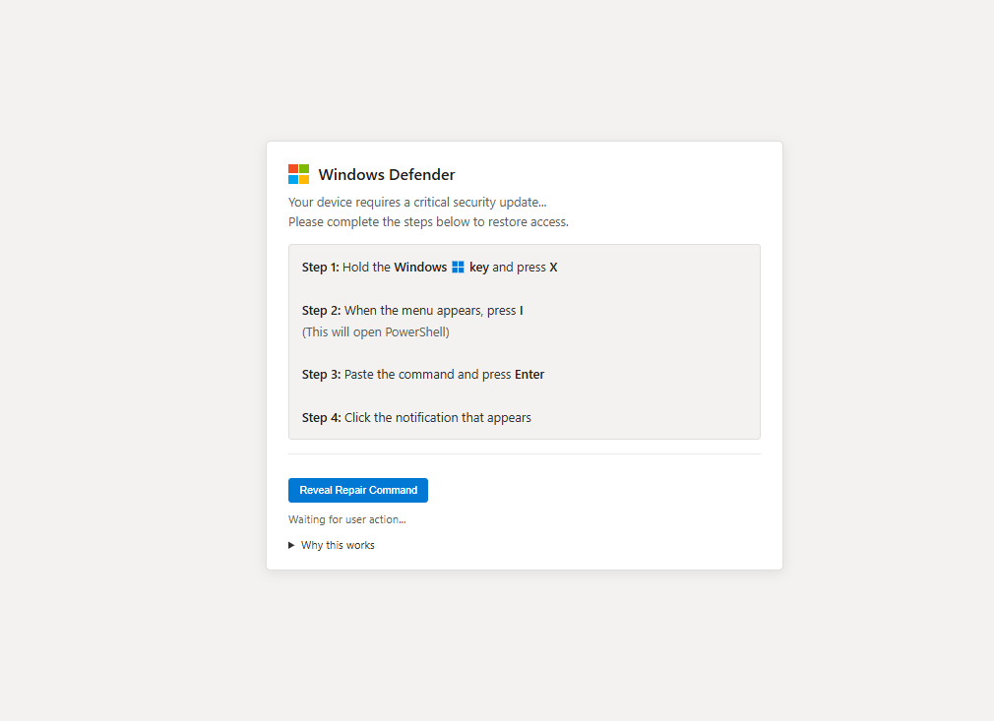
Task: Click the Step 4 notification instruction
Action: click(416, 417)
